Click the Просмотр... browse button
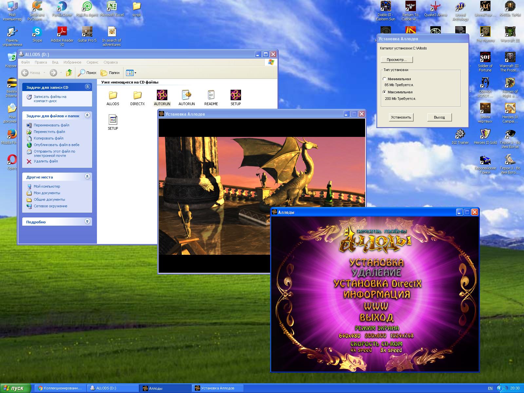The width and height of the screenshot is (524, 393). (x=397, y=60)
